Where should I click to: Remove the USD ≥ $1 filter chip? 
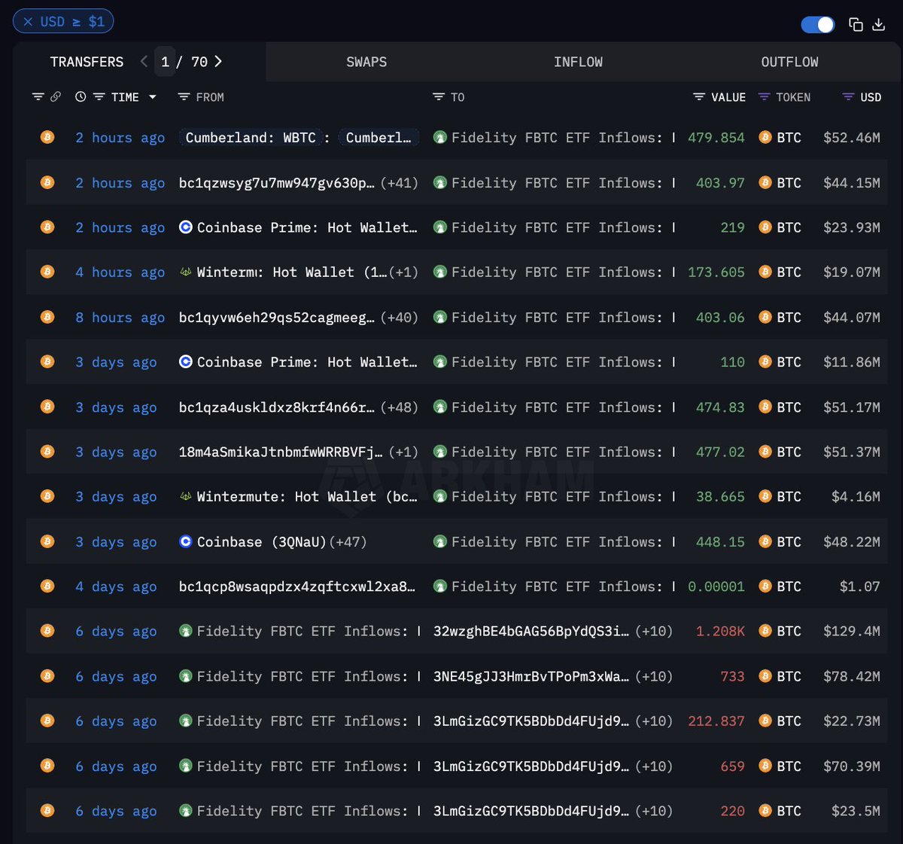[28, 22]
